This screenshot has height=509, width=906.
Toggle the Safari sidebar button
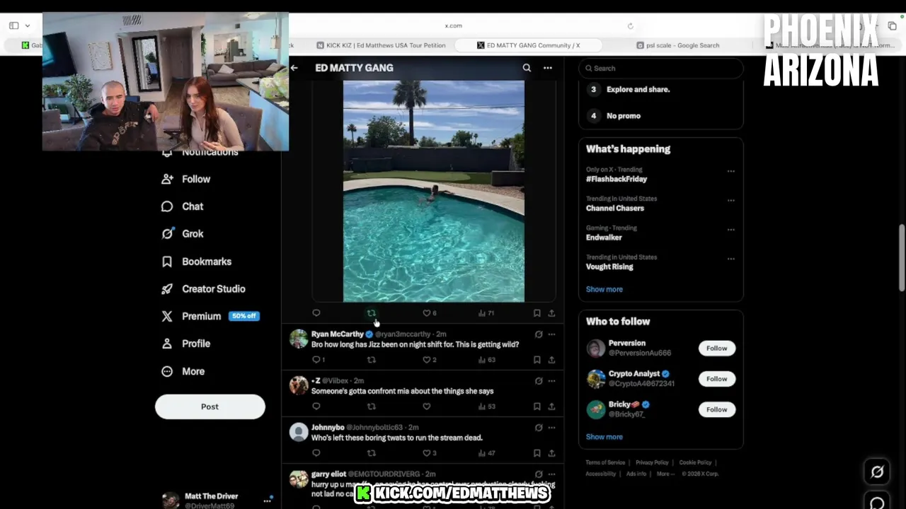(13, 26)
